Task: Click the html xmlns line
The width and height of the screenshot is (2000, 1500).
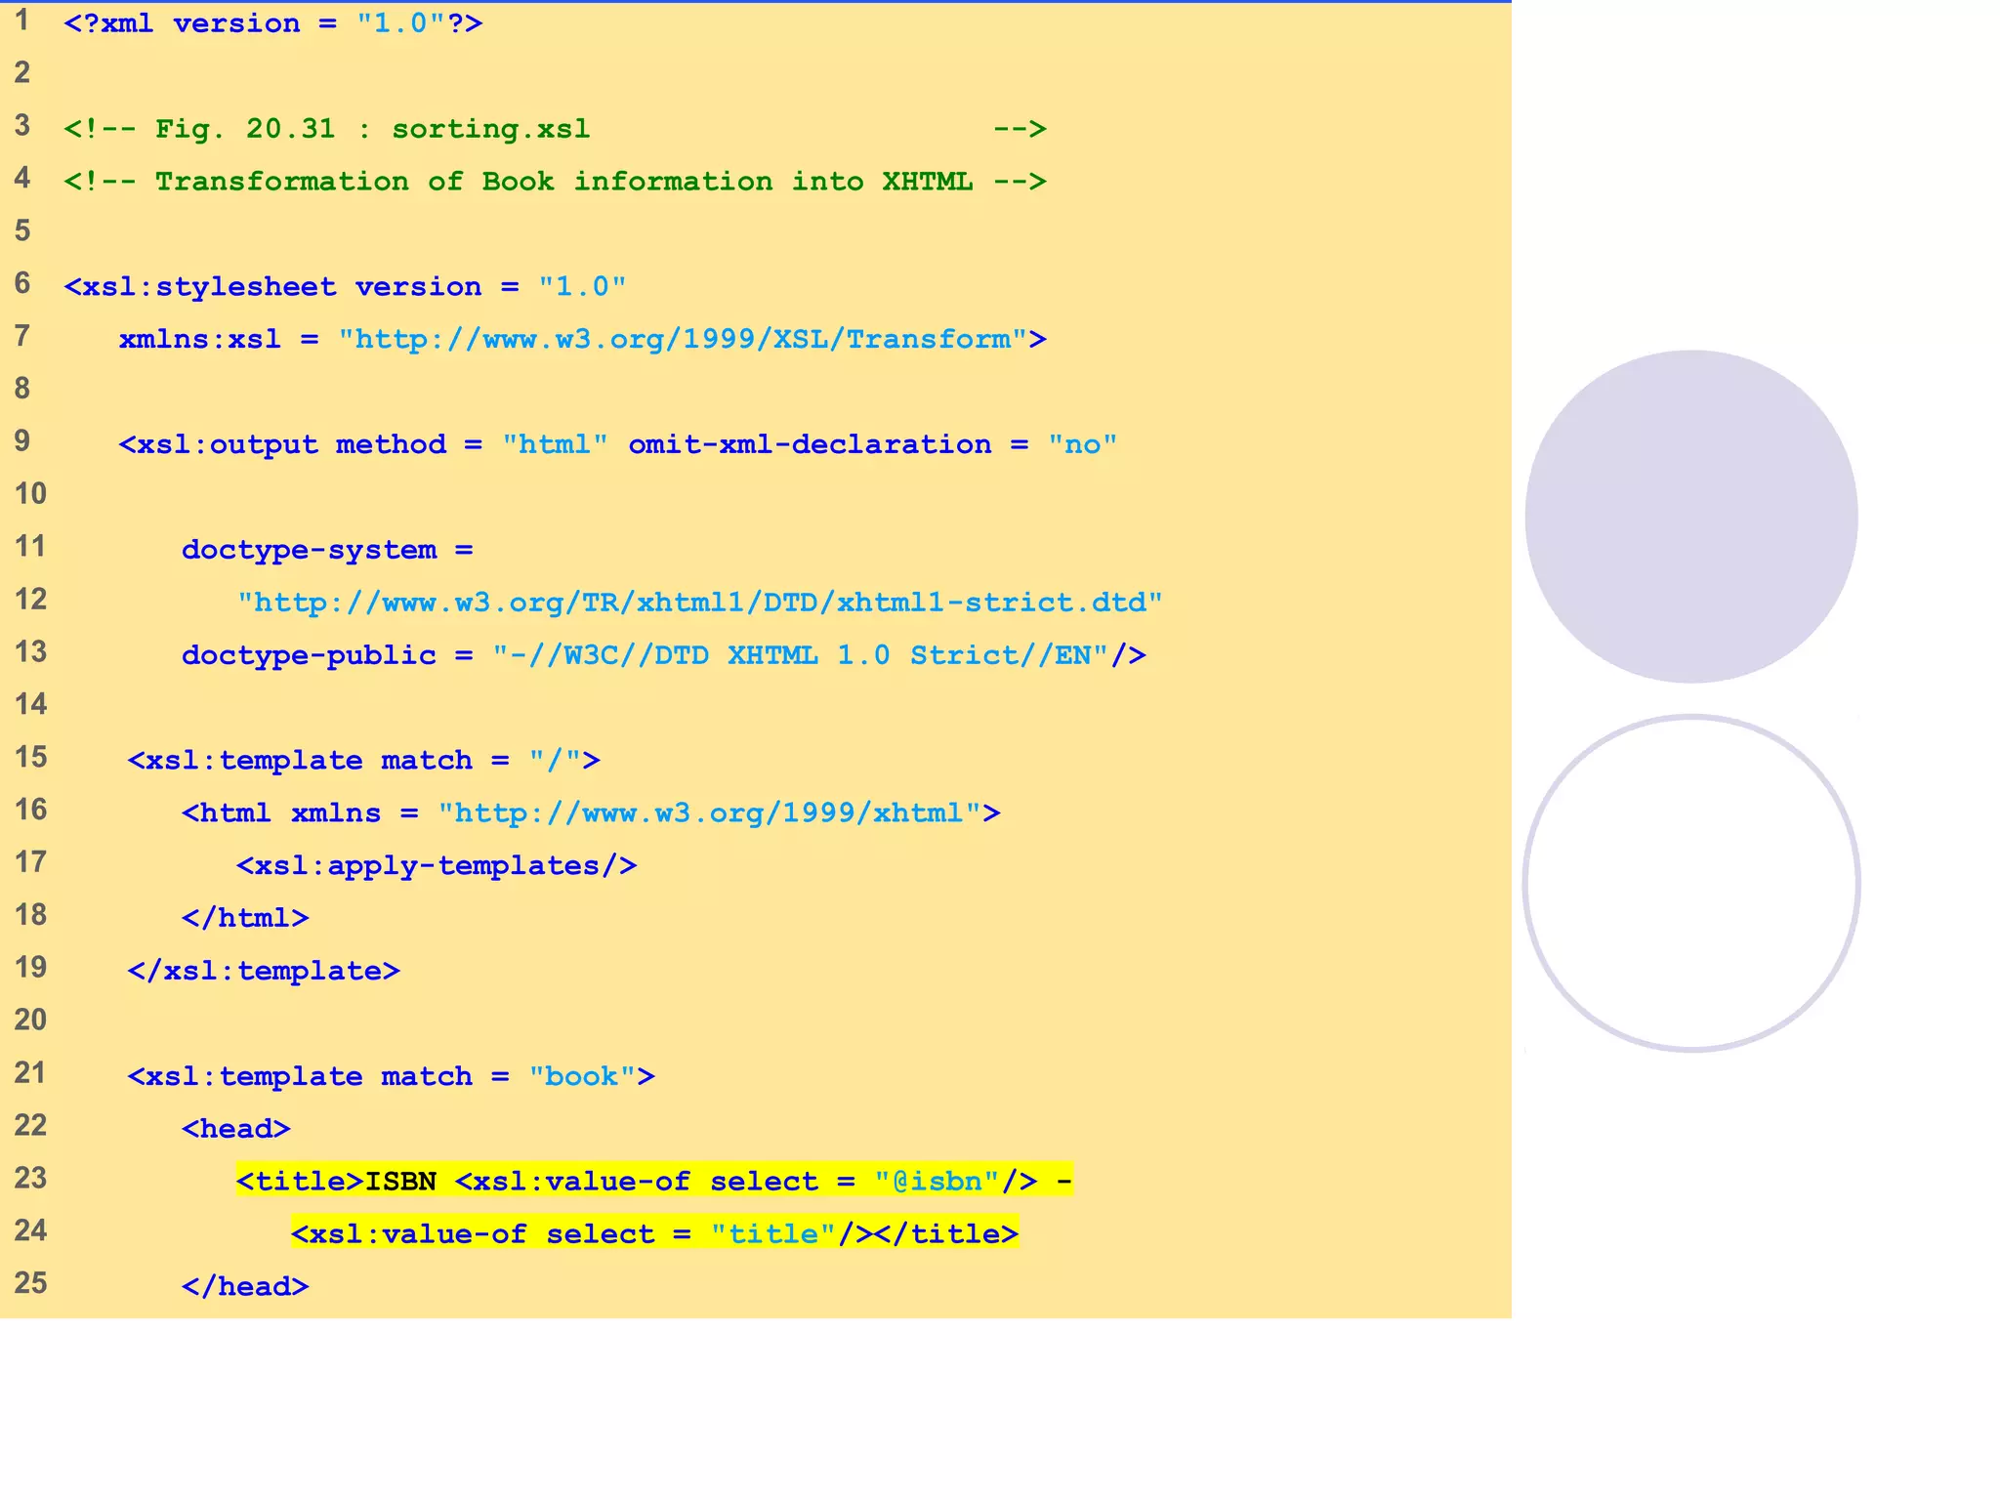Action: click(591, 813)
